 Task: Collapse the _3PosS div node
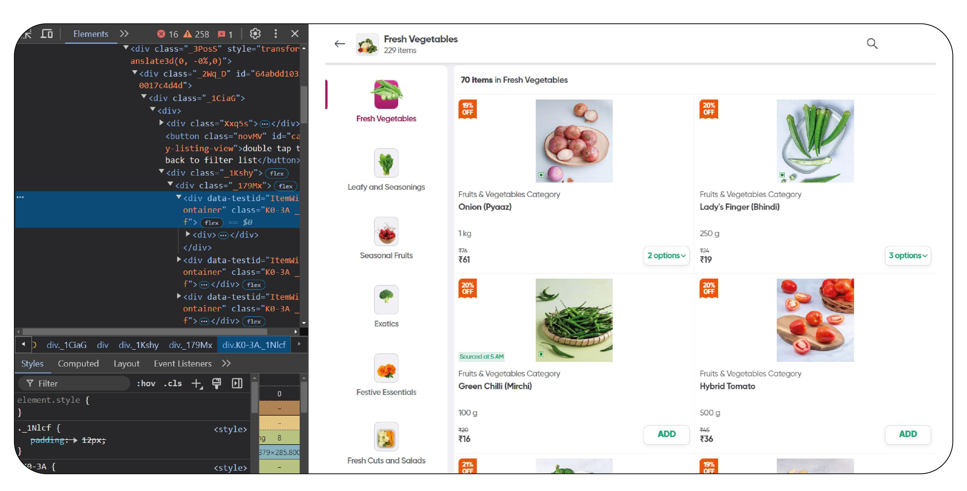(x=126, y=48)
